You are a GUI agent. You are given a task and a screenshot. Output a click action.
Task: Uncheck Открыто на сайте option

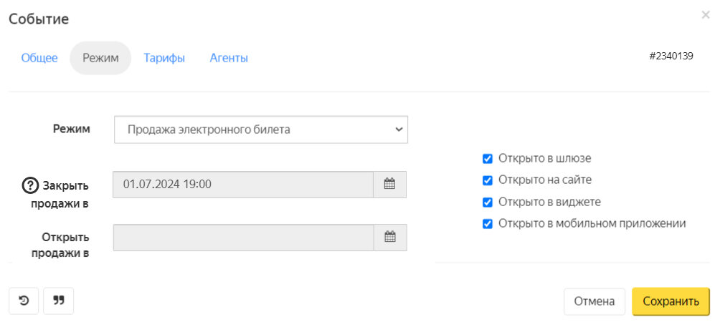tap(488, 180)
